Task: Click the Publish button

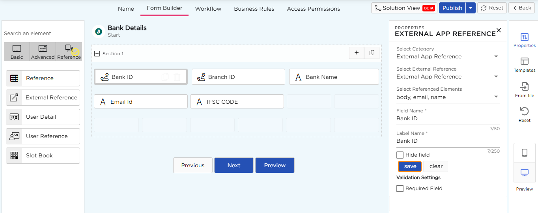Action: pos(452,8)
